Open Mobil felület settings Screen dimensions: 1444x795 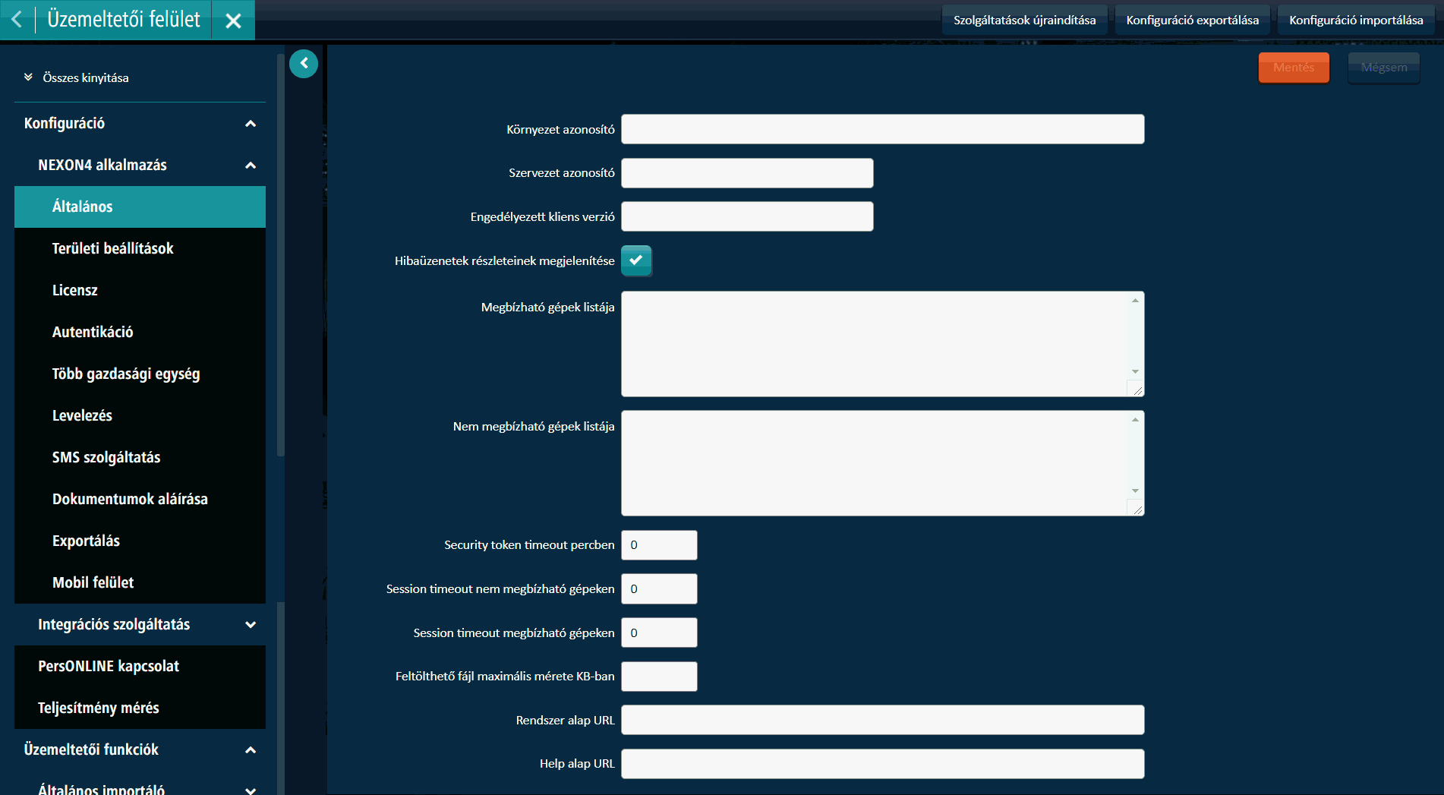click(140, 582)
